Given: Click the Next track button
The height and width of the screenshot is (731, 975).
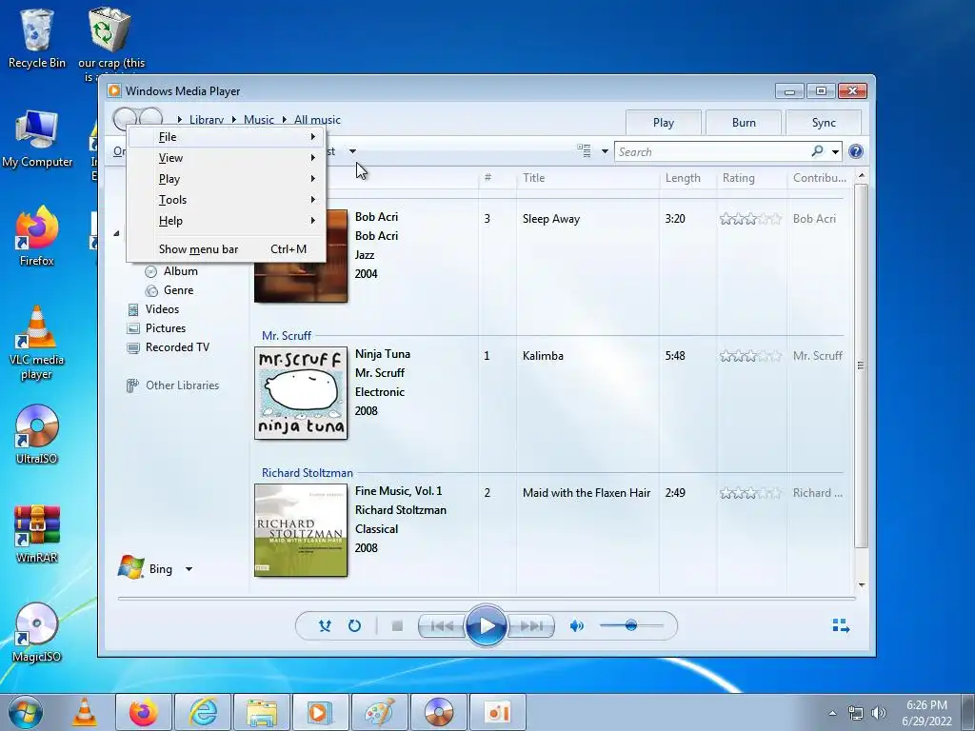Looking at the screenshot, I should point(530,626).
